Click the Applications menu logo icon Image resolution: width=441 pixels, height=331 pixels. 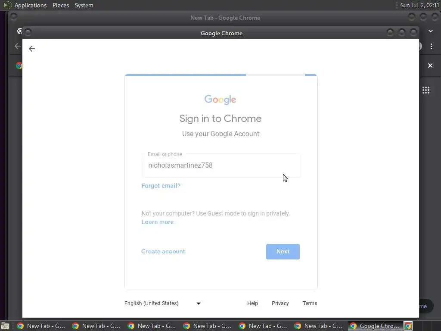(7, 5)
